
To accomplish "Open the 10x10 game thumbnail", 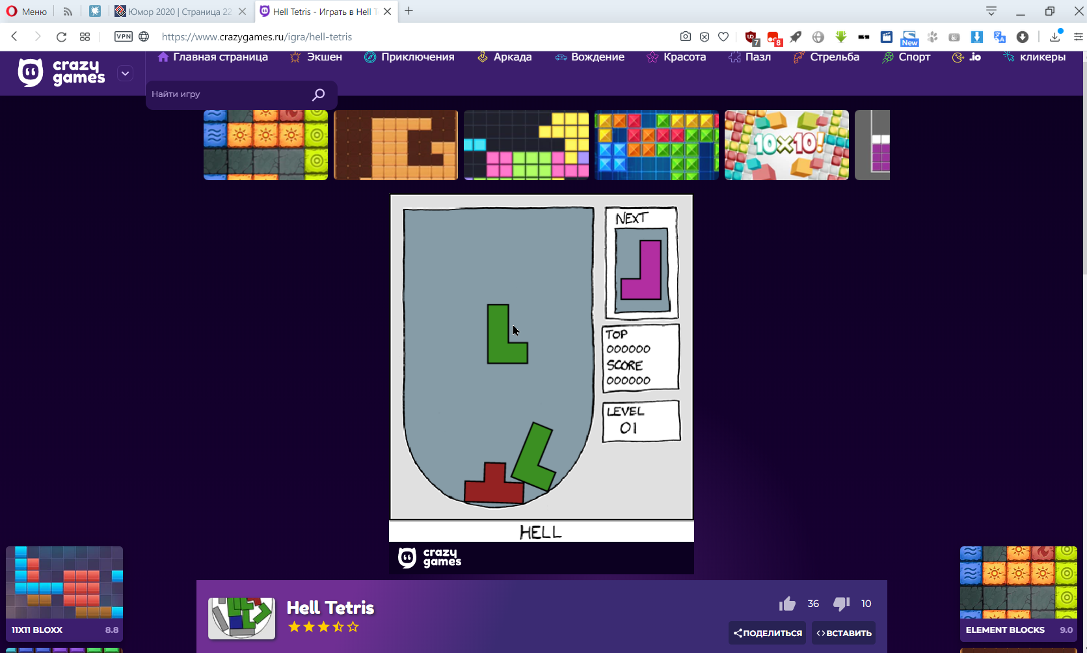I will point(786,145).
